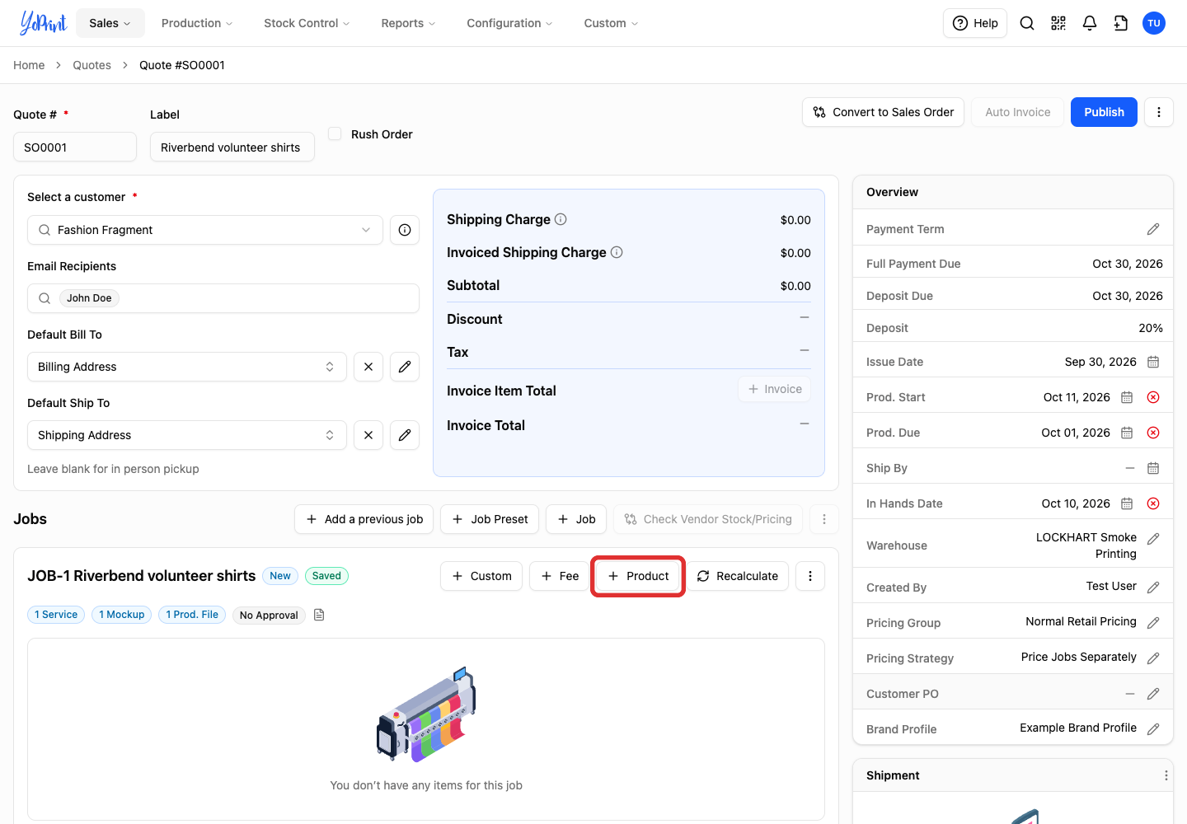Image resolution: width=1187 pixels, height=824 pixels.
Task: Open the QR code scanner icon
Action: pos(1058,23)
